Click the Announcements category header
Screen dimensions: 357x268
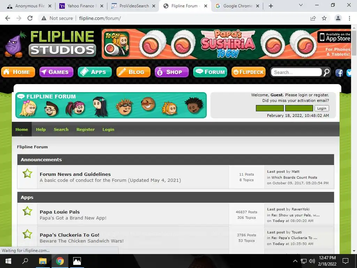click(x=176, y=159)
